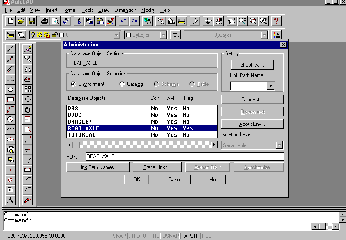The width and height of the screenshot is (346, 240).
Task: Click the Undo arrow icon
Action: coord(123,21)
